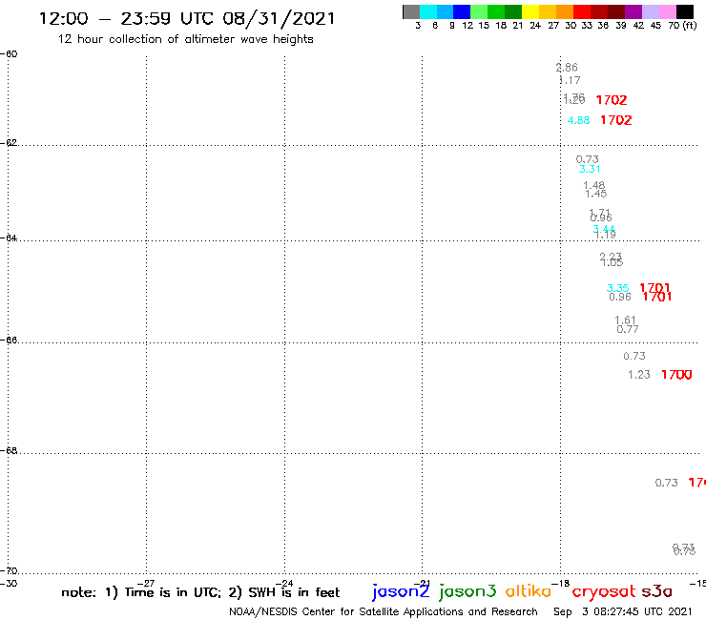Image resolution: width=706 pixels, height=620 pixels.
Task: Click the yellow 24 ft legend swatch
Action: (530, 11)
